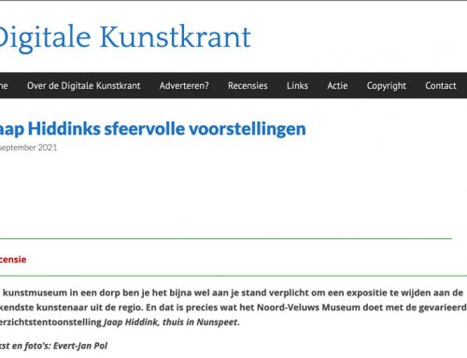Go to the Adverteren? menu item

point(184,86)
